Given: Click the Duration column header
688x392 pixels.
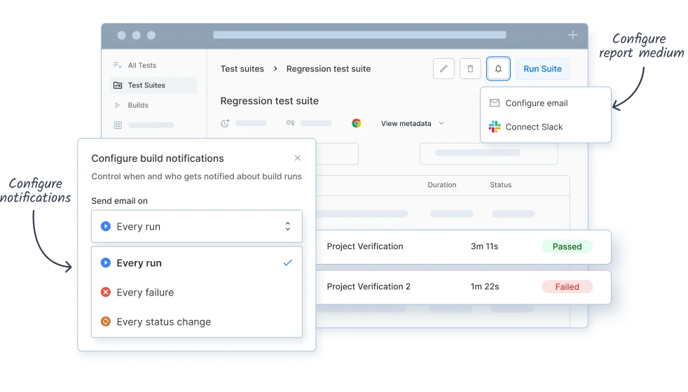Looking at the screenshot, I should coord(442,185).
